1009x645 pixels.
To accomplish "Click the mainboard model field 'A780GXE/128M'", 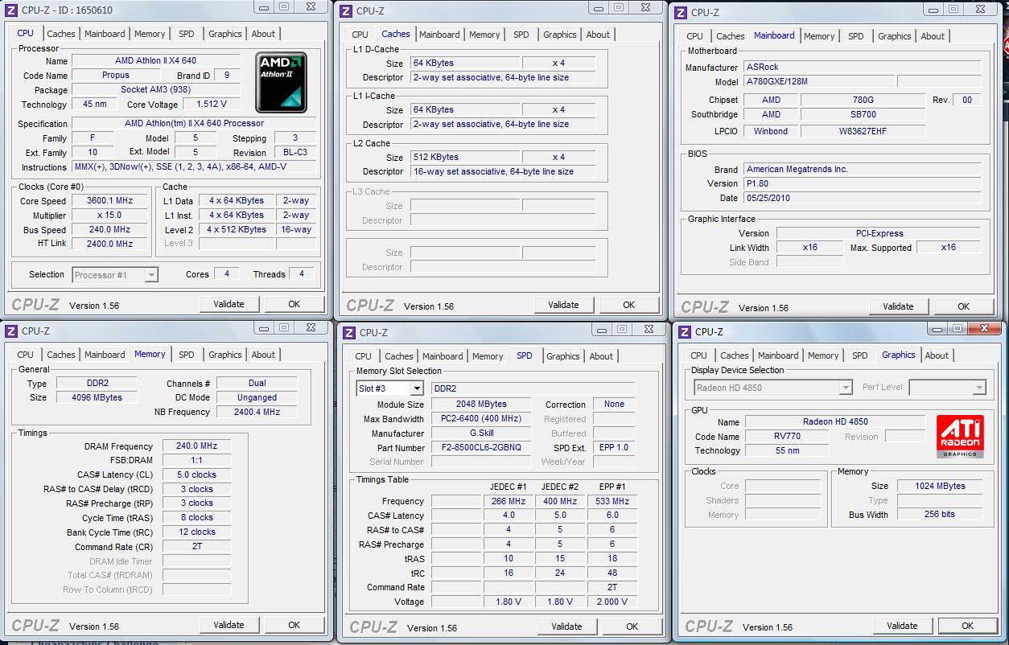I will 818,82.
